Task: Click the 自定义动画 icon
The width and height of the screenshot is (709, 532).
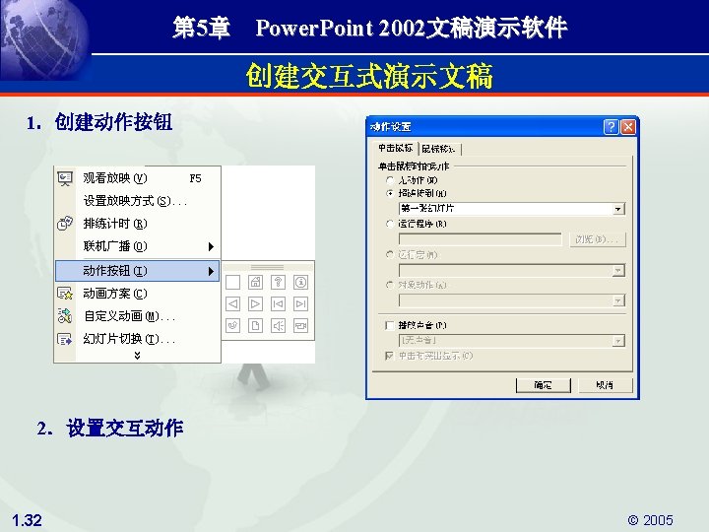Action: click(x=65, y=316)
